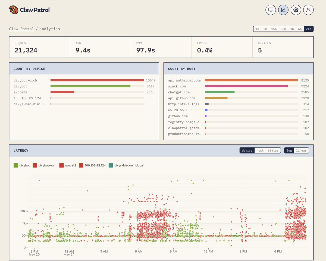Click the divybot legend color swatch

(x=16, y=165)
